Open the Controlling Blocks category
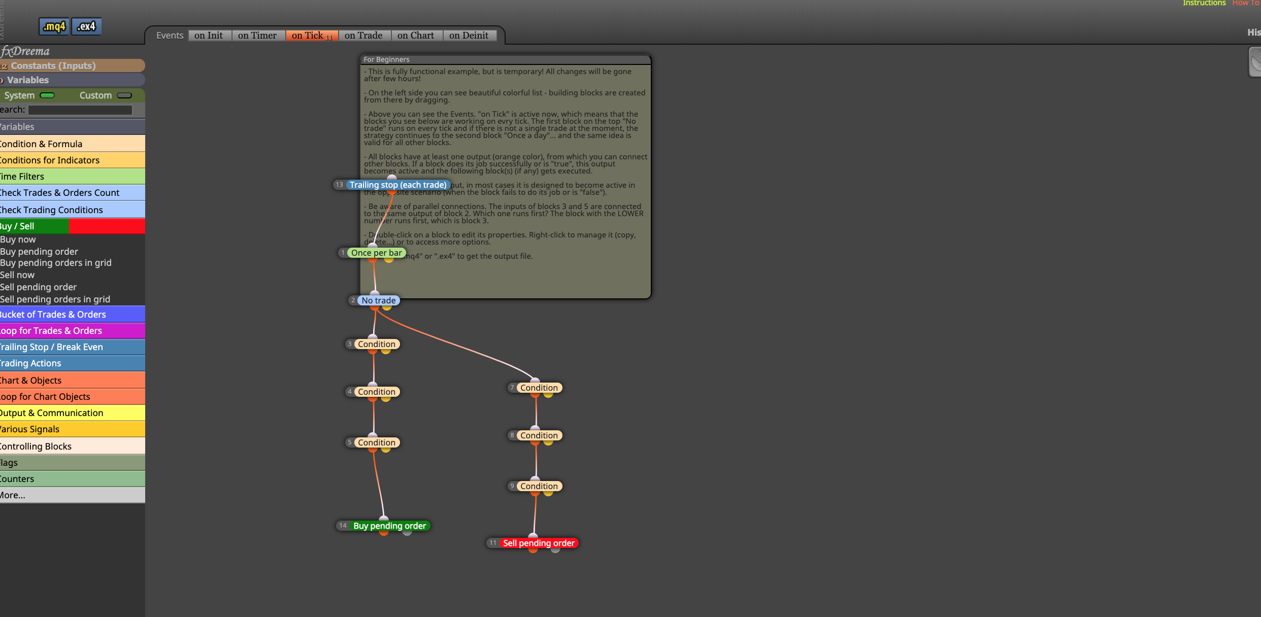The width and height of the screenshot is (1261, 617). coord(72,446)
